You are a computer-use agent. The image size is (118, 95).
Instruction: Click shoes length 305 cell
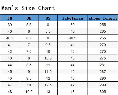103,92
